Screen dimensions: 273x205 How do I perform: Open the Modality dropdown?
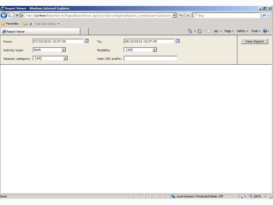click(140, 50)
